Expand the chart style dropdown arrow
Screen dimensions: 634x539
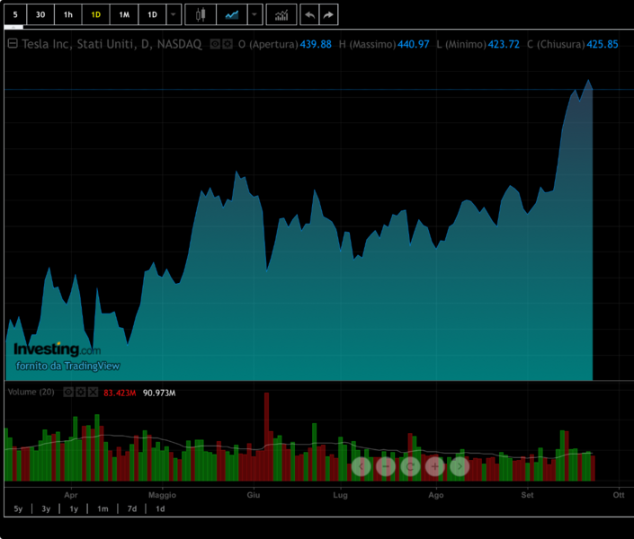(255, 14)
